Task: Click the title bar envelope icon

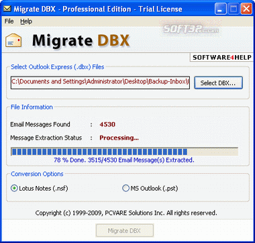Action: pos(7,9)
